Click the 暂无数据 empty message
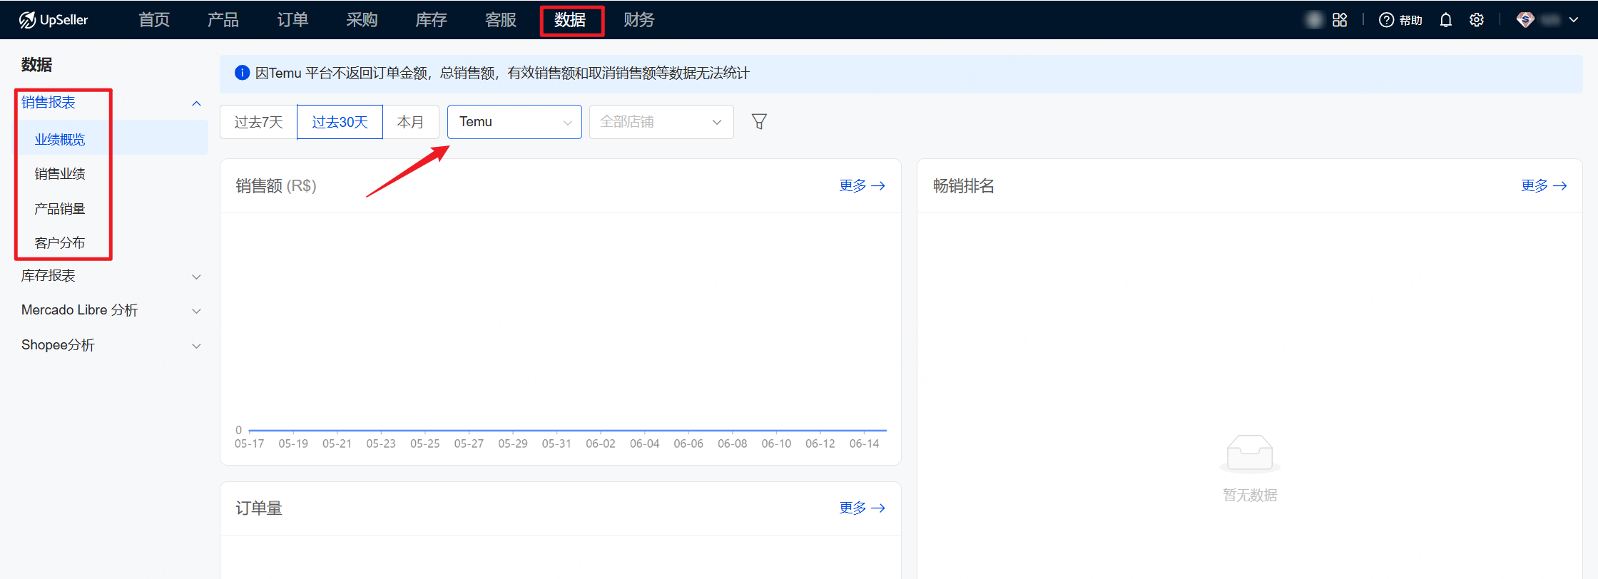Viewport: 1598px width, 579px height. [x=1250, y=495]
